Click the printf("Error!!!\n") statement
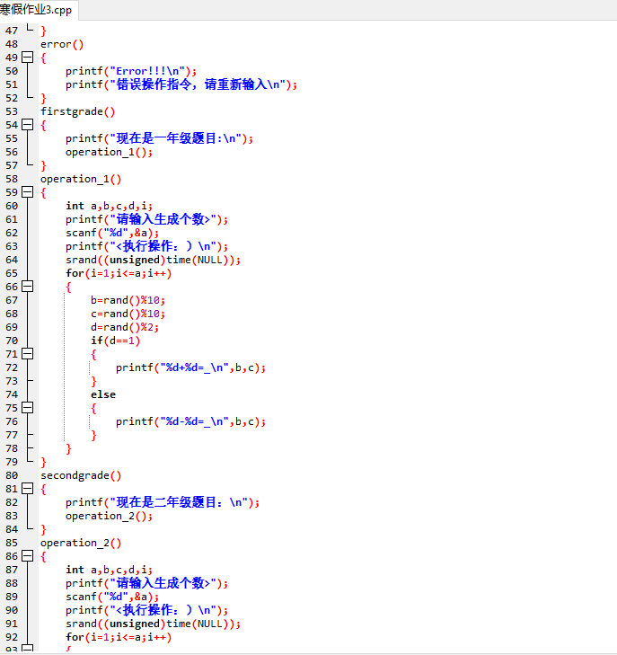This screenshot has height=655, width=617. [x=131, y=71]
